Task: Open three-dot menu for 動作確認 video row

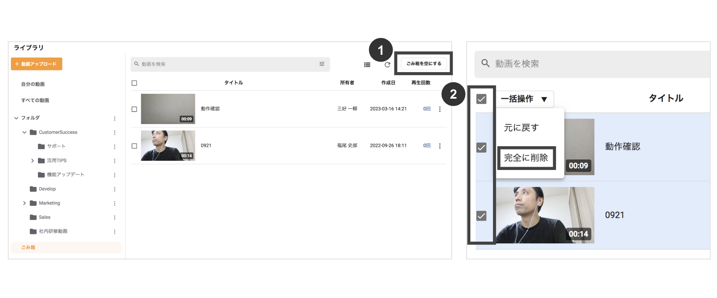Action: [440, 109]
